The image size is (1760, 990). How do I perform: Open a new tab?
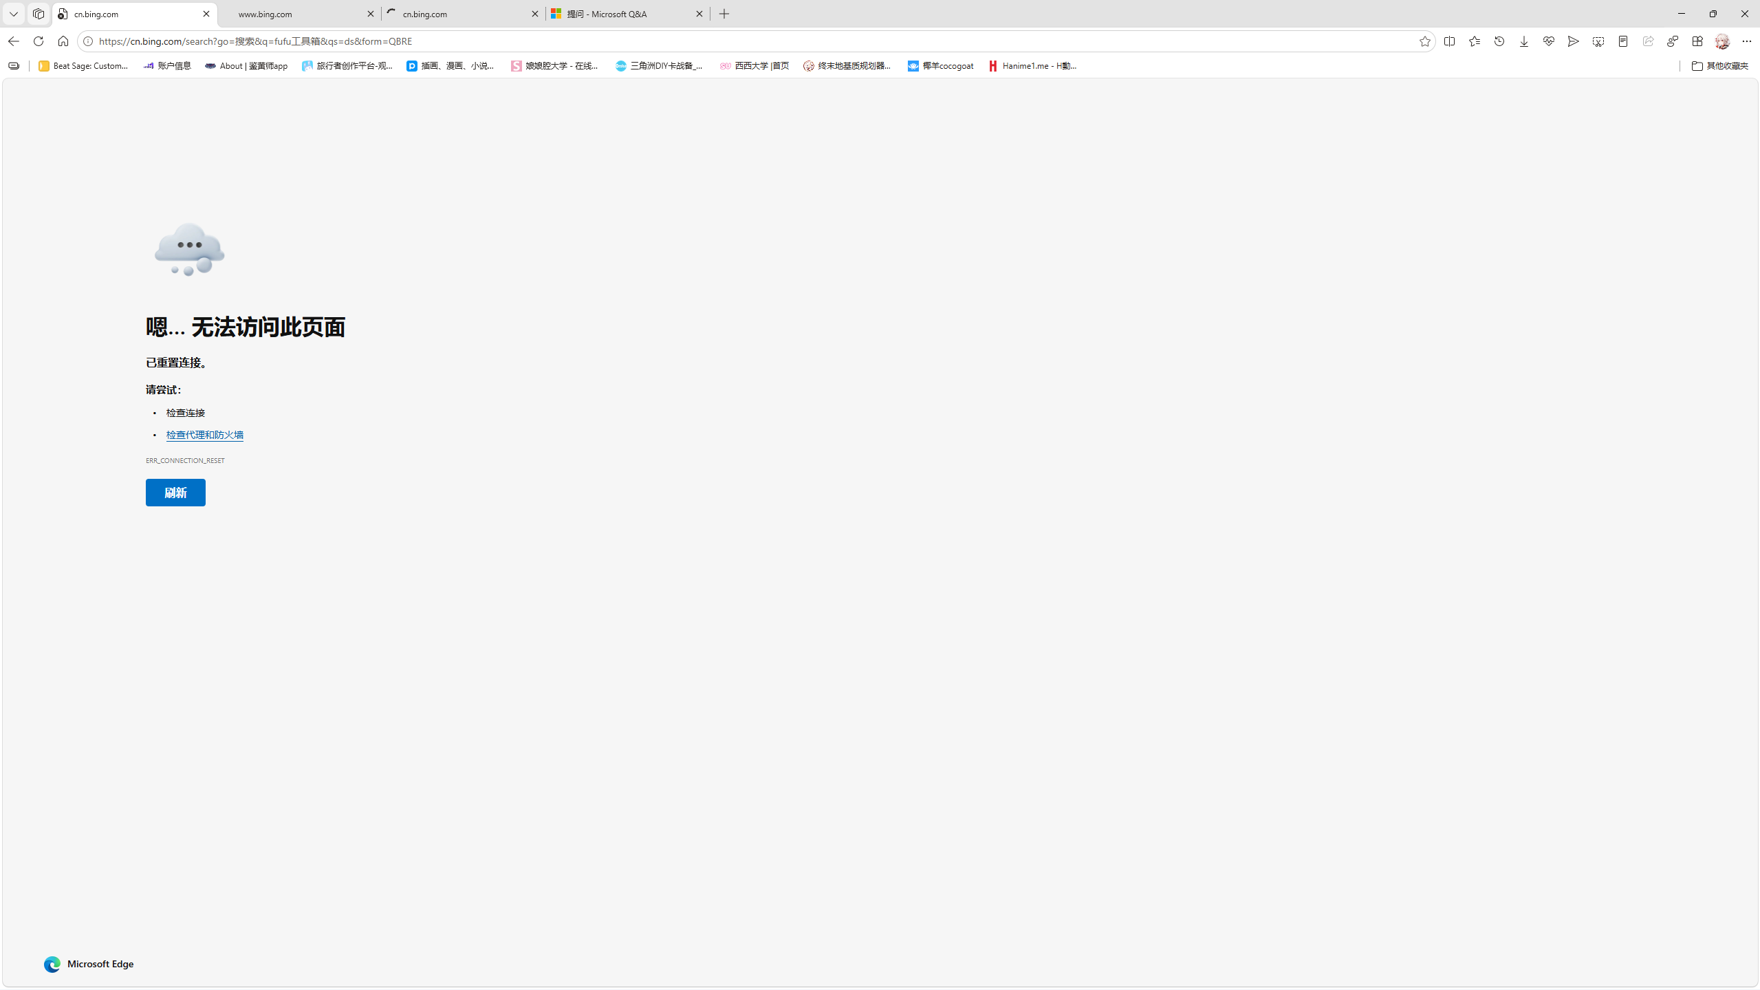coord(724,14)
